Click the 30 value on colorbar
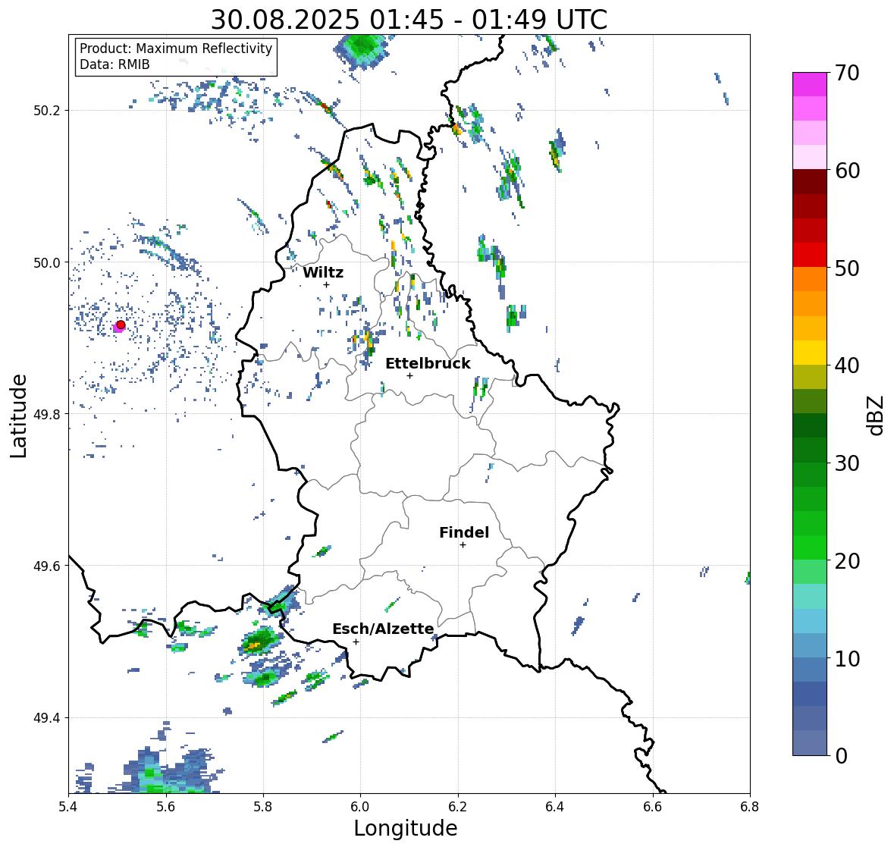 847,463
